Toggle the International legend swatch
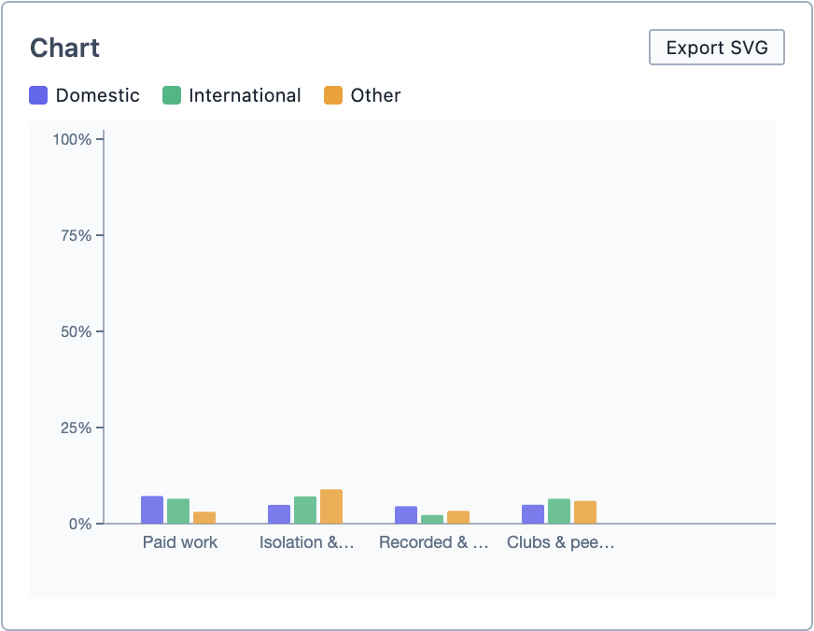 172,95
